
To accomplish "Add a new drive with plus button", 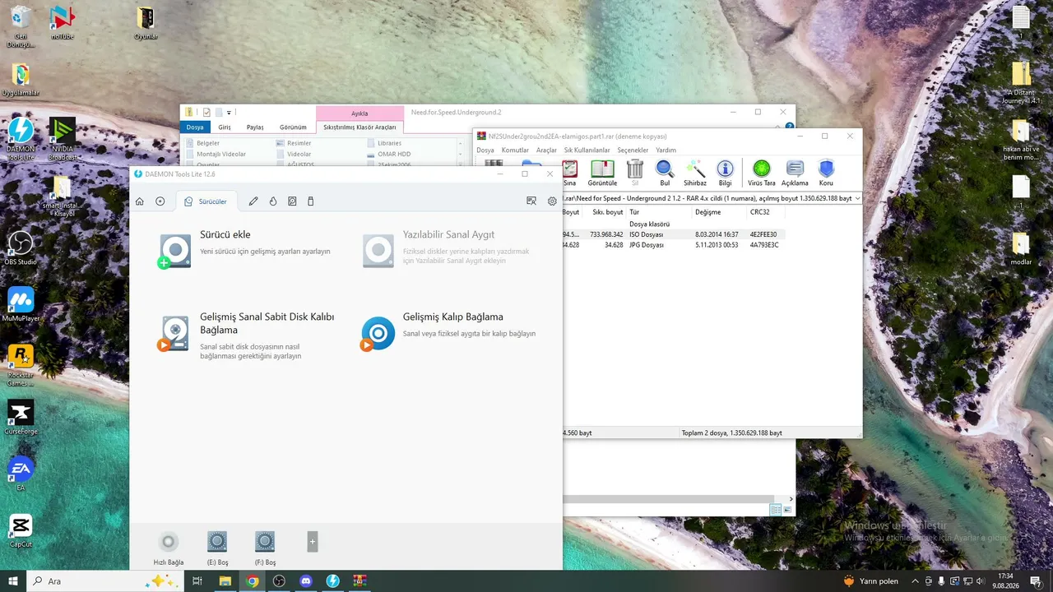I will pos(313,542).
